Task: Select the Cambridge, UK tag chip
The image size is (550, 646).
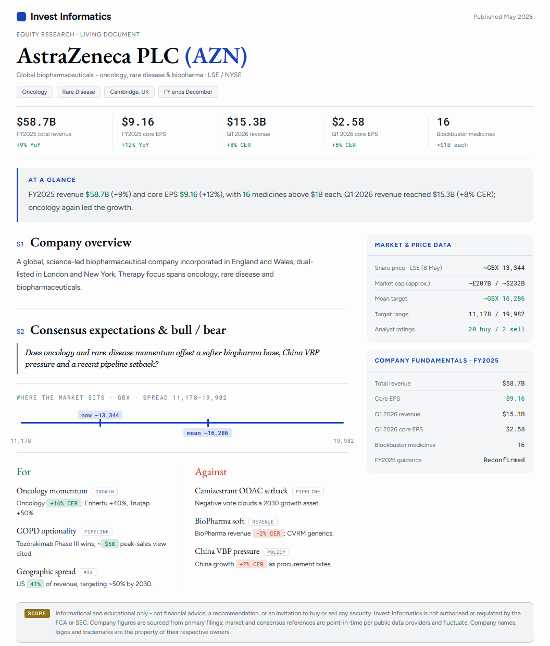Action: [129, 92]
